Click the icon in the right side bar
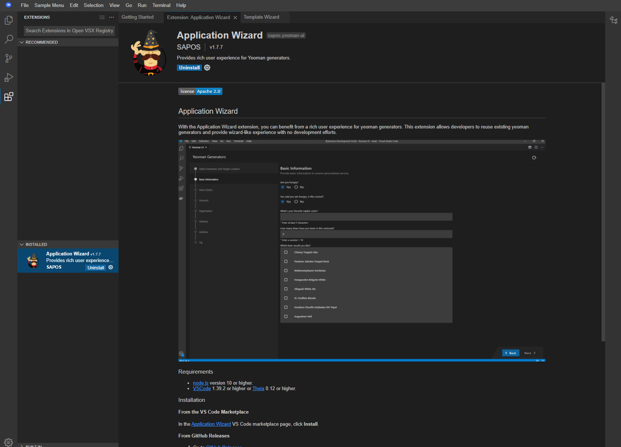The image size is (621, 447). point(613,20)
